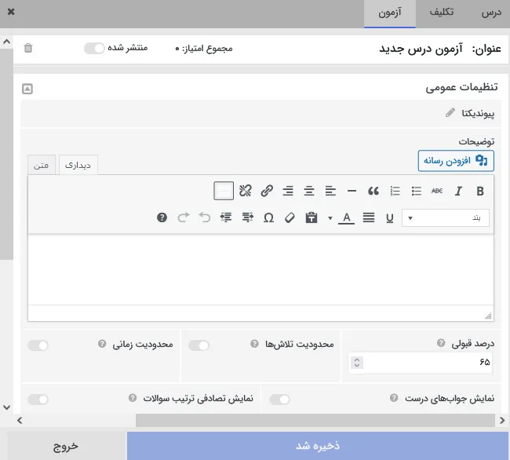Undo the last editor action

[x=205, y=217]
